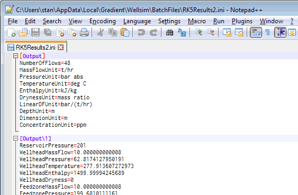
Task: Click the user-defined language toolbar icon
Action: pos(292,32)
